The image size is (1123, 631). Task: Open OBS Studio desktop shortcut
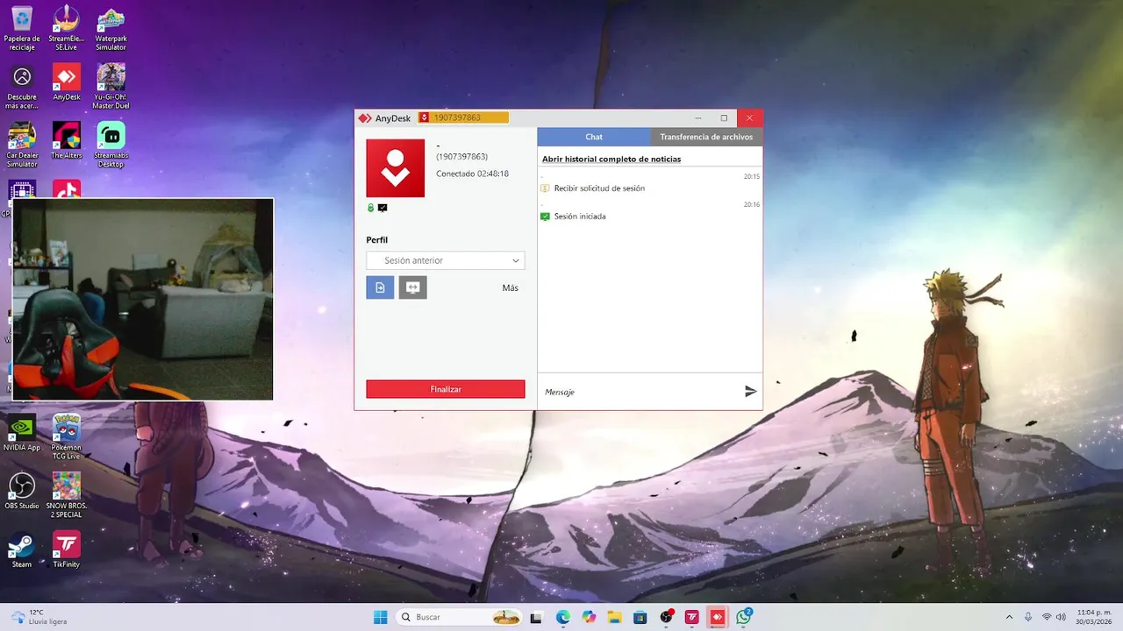[x=22, y=492]
